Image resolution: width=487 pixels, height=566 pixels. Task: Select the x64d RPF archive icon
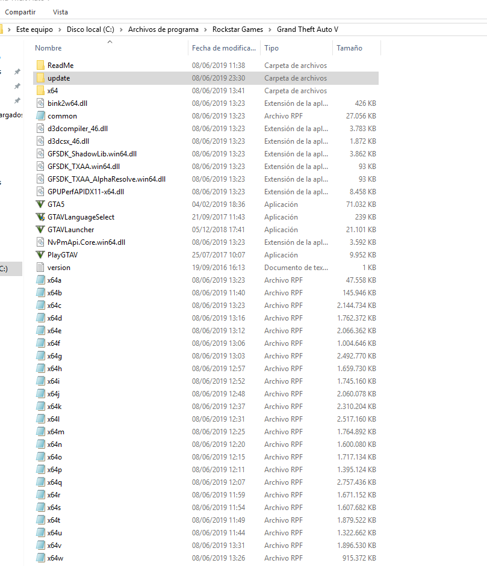(40, 318)
